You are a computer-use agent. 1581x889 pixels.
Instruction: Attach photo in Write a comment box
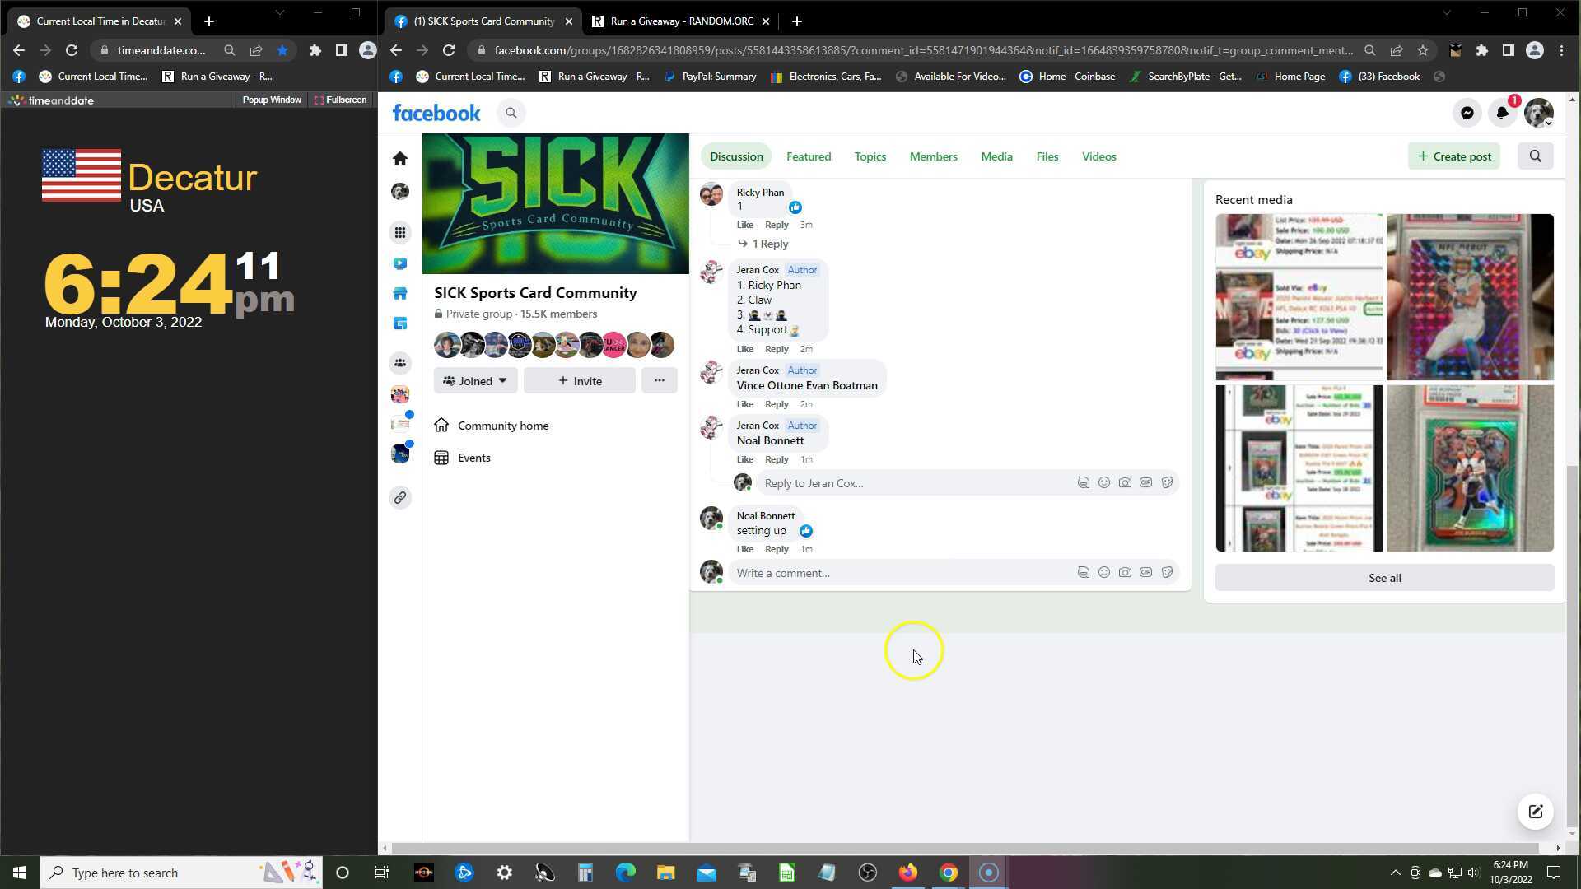1125,573
